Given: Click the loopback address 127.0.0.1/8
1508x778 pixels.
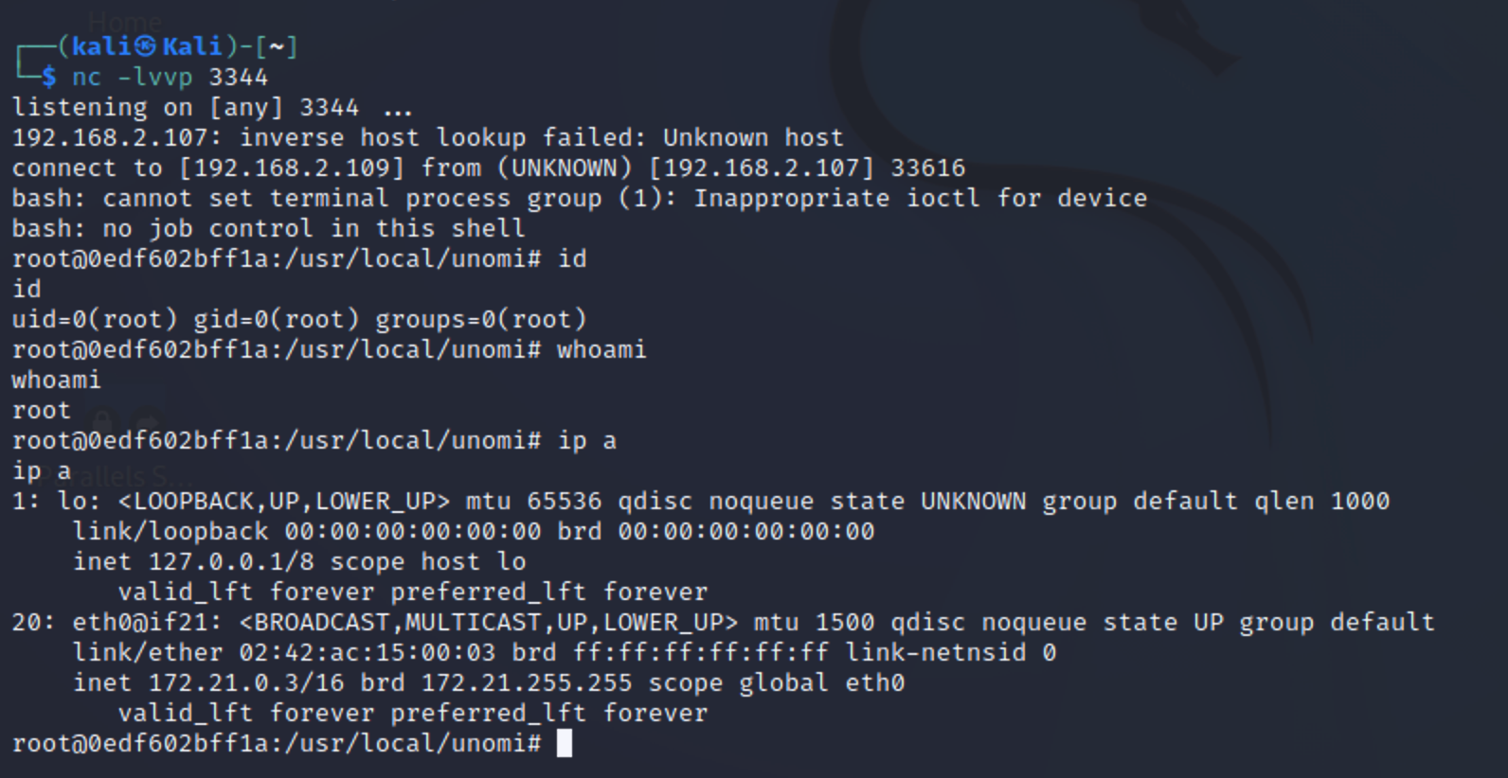Looking at the screenshot, I should [231, 561].
